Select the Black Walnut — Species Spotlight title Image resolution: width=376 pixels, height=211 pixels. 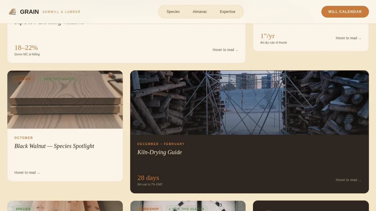54,146
